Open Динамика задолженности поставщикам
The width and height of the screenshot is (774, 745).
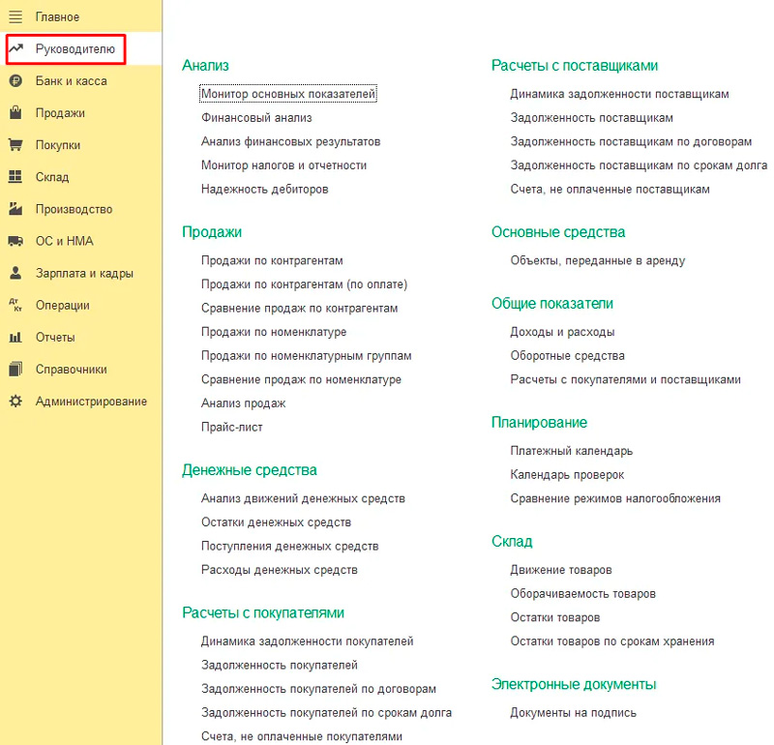click(619, 94)
